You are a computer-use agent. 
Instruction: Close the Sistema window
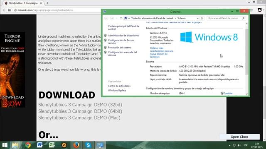point(244,11)
